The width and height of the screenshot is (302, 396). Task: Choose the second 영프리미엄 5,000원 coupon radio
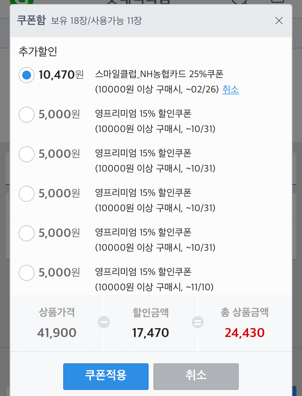point(27,154)
